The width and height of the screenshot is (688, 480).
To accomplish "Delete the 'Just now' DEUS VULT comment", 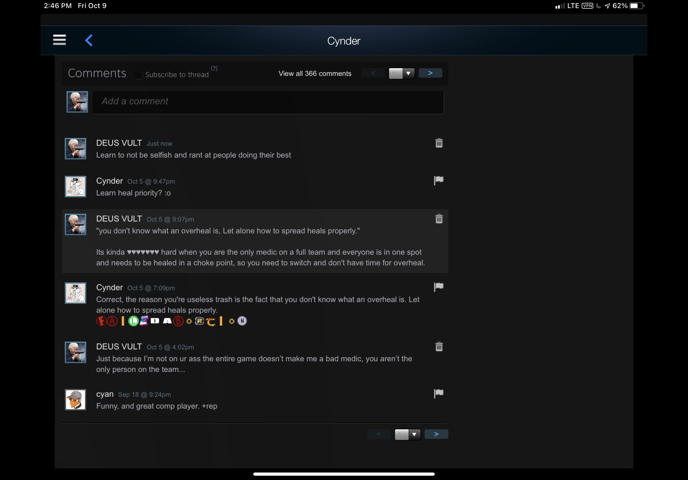I will [439, 143].
